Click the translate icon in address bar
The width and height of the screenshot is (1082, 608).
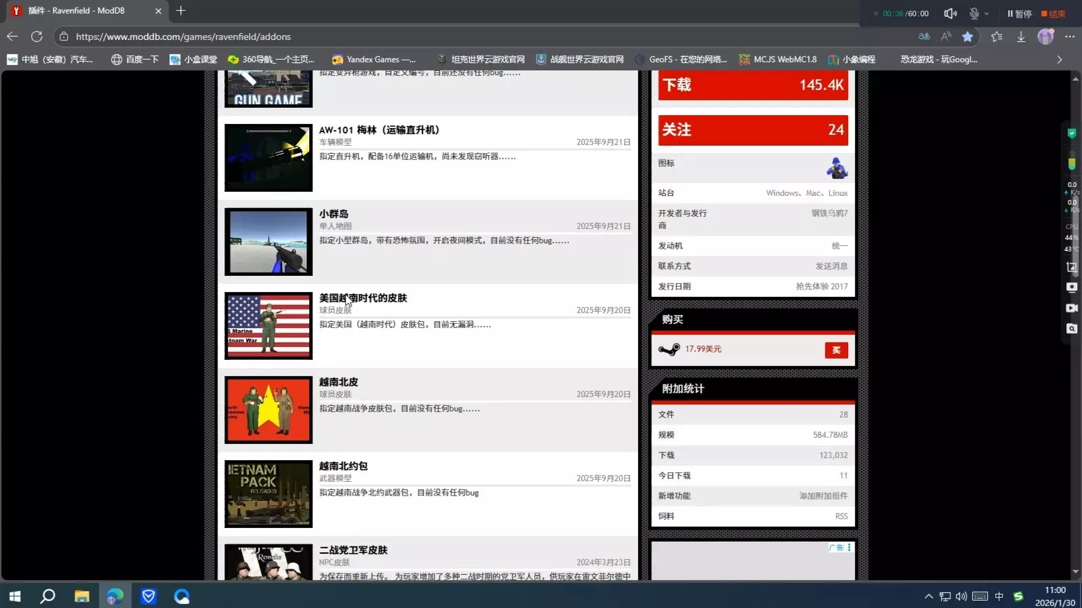[924, 37]
